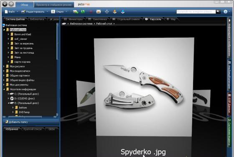Select the Избранное tab
Screen dimensions: 234x157
[12, 129]
